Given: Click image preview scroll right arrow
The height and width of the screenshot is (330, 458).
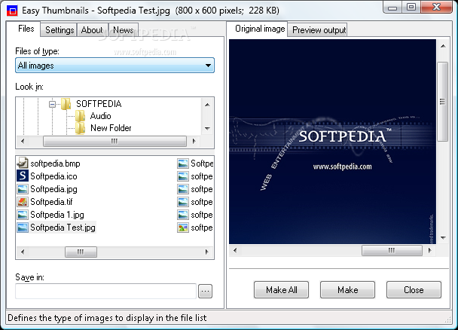Looking at the screenshot, I should [429, 250].
